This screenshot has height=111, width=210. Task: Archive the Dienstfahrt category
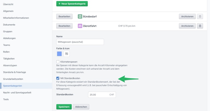[187, 26]
